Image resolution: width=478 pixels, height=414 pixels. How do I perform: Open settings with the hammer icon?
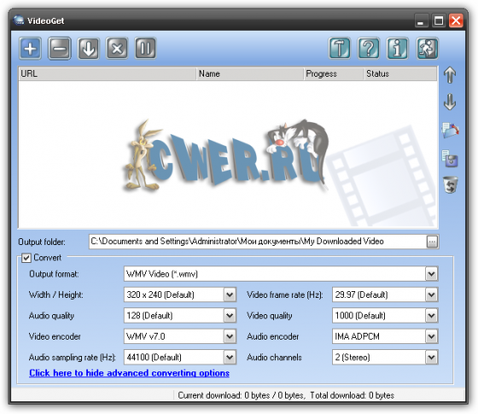[x=340, y=48]
